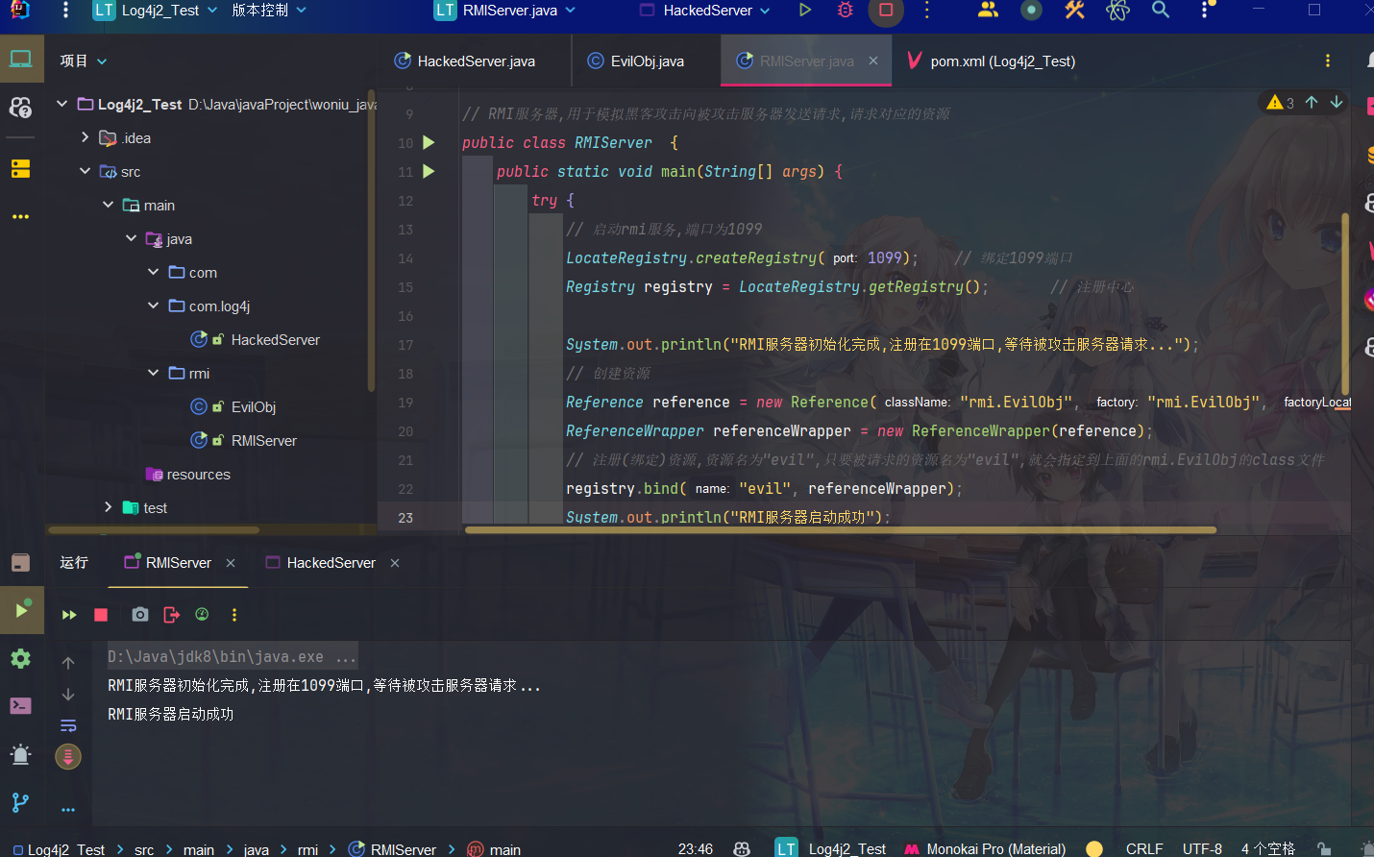Collapse the src folder

(86, 171)
